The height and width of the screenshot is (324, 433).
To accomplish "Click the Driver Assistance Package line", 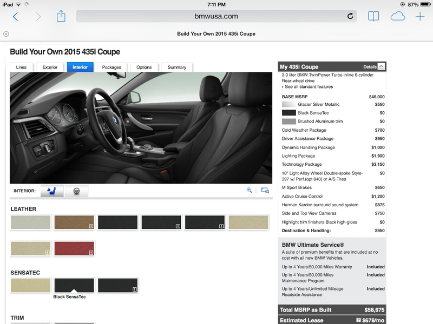I will [x=333, y=139].
